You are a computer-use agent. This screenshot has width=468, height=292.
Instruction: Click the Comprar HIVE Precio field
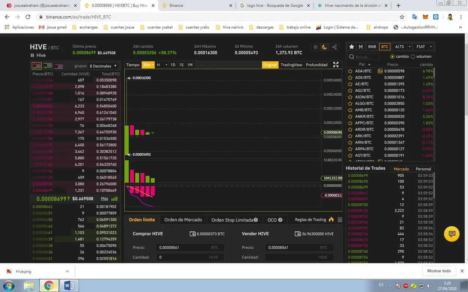(190, 247)
